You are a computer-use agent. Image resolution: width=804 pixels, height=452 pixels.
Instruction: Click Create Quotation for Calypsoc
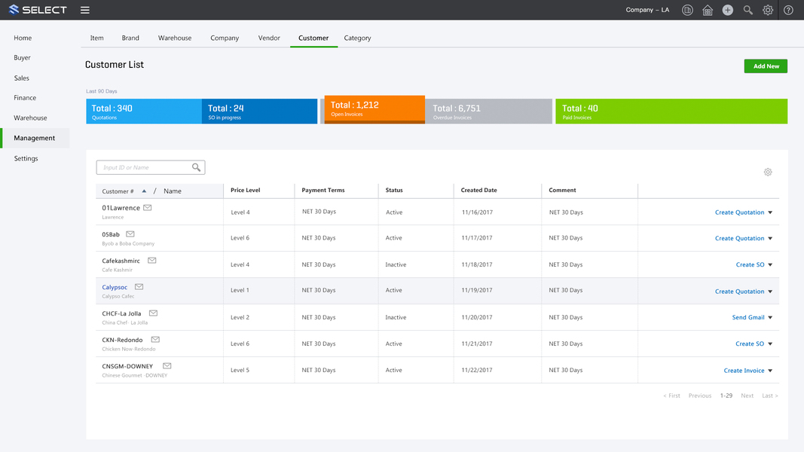pyautogui.click(x=739, y=291)
